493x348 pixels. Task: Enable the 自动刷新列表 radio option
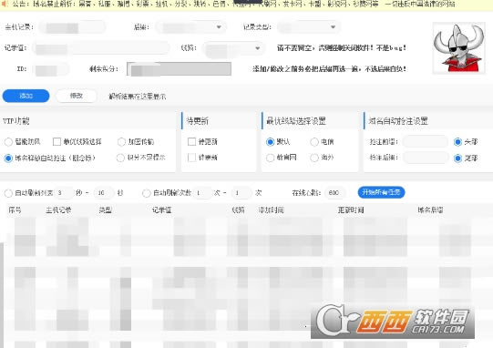tap(8, 193)
